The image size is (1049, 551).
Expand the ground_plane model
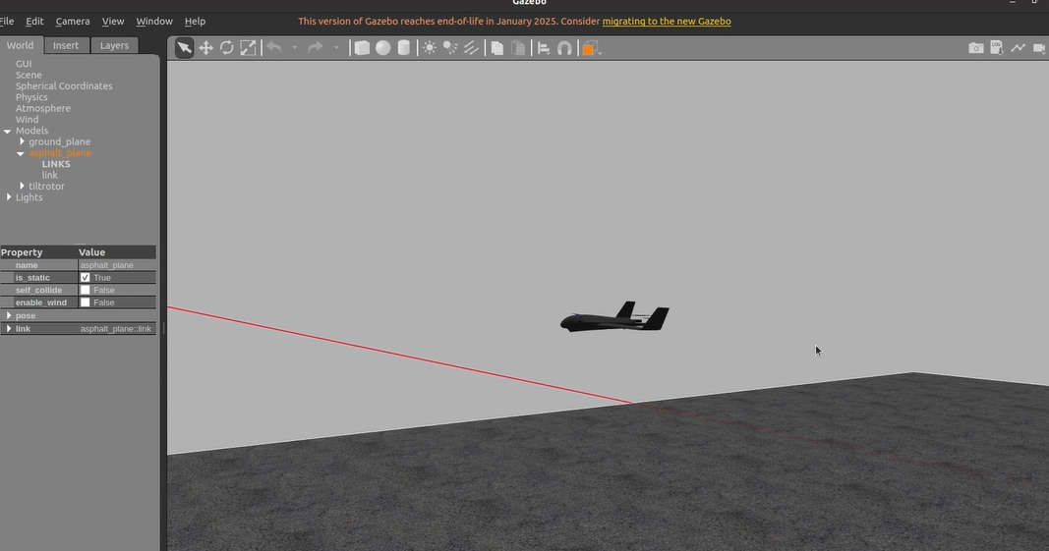[22, 141]
